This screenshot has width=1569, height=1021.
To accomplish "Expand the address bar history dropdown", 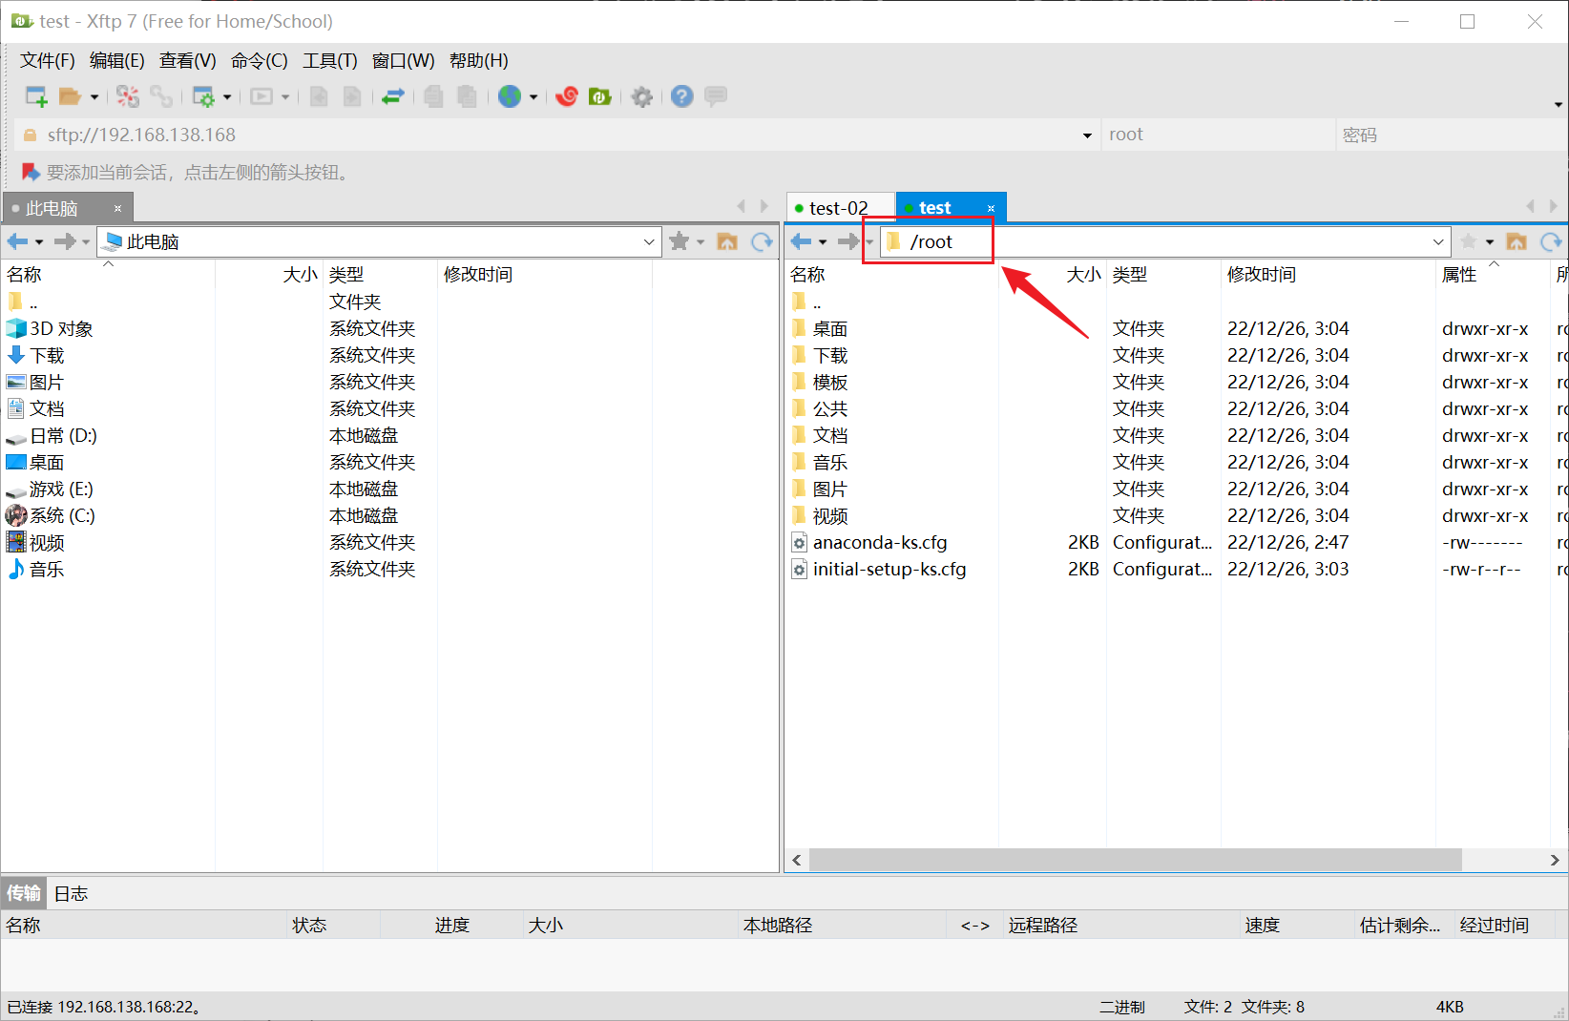I will pos(1087,135).
